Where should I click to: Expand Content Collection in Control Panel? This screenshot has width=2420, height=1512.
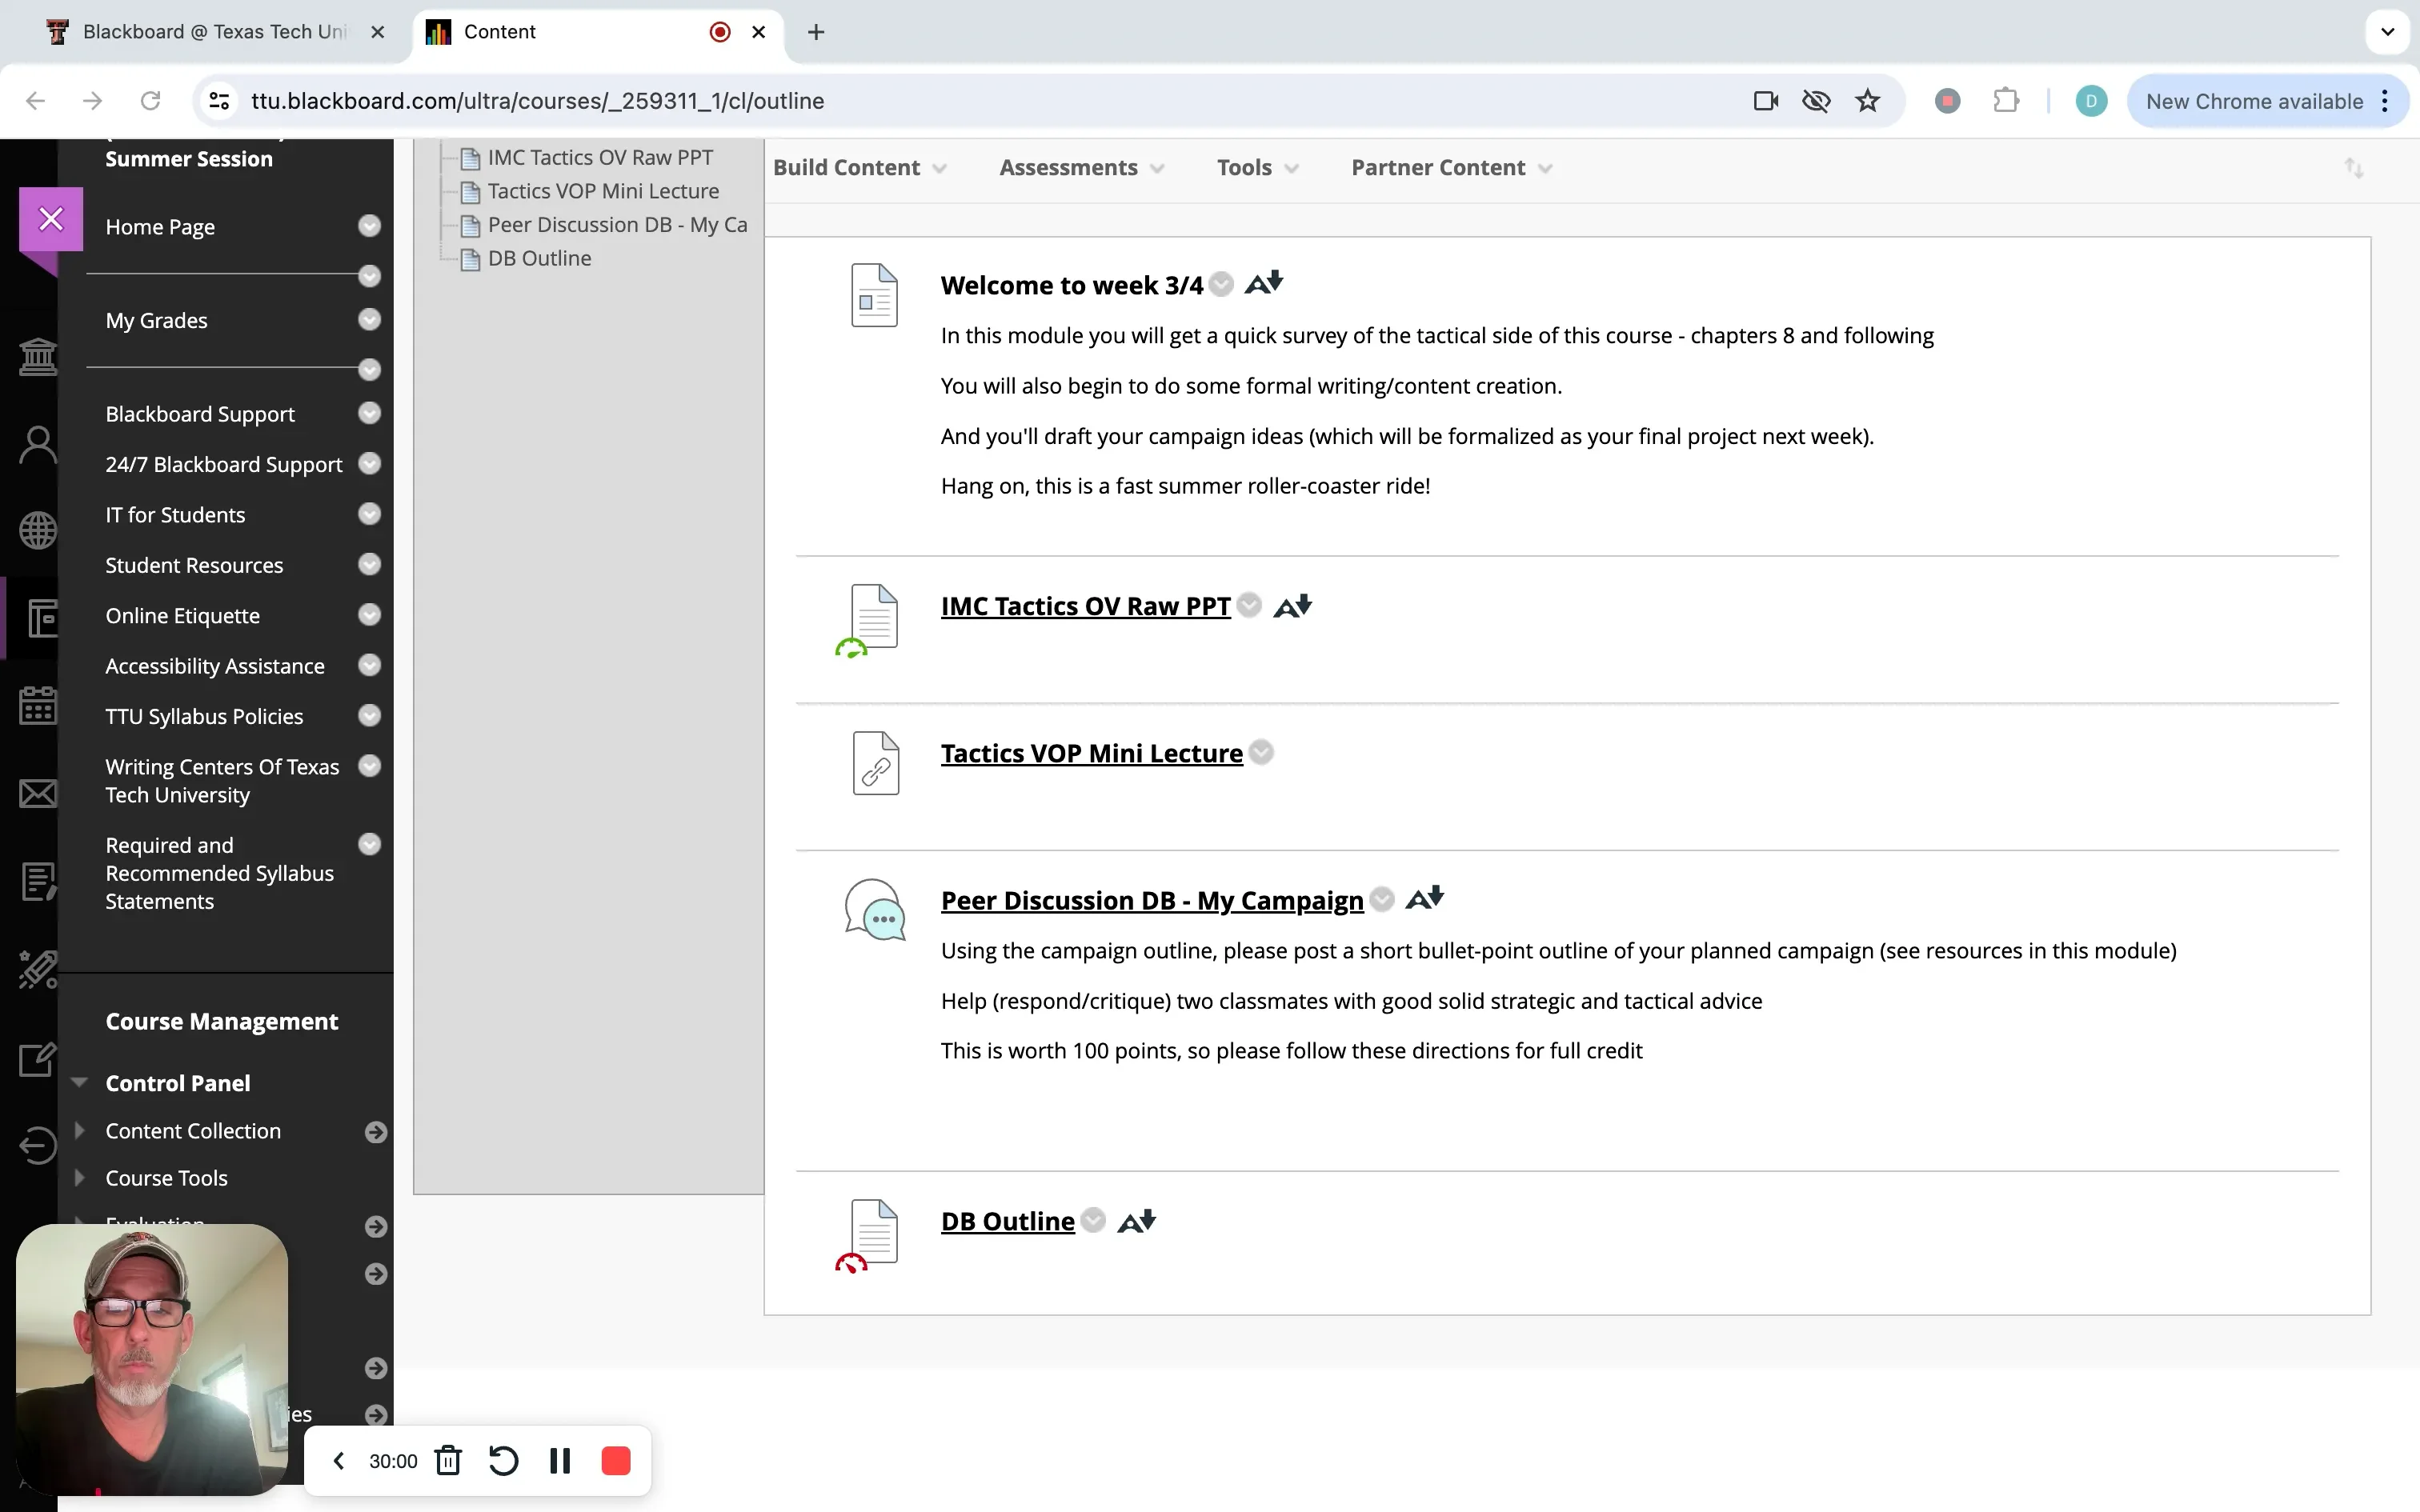(80, 1130)
